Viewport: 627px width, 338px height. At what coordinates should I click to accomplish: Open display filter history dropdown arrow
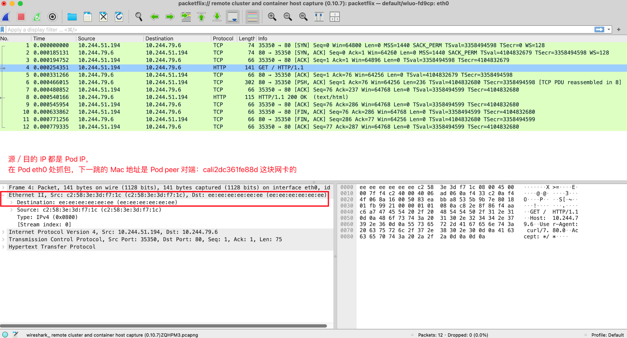[x=609, y=29]
